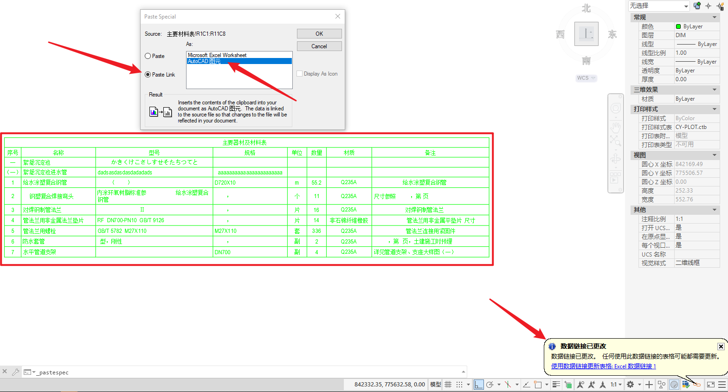The width and height of the screenshot is (728, 392).
Task: Open the WCS coordinate system dropdown
Action: coord(586,78)
